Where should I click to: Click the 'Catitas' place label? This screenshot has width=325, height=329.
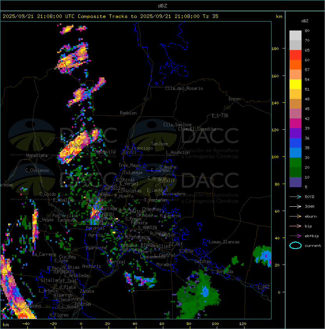pos(203,261)
